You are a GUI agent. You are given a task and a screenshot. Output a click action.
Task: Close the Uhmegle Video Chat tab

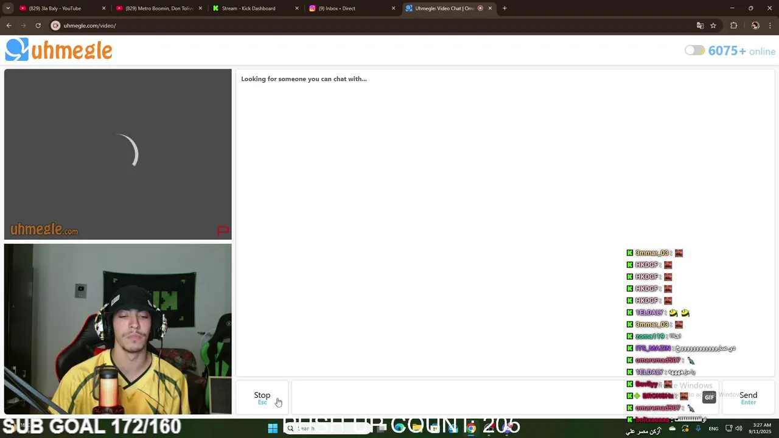tap(490, 9)
